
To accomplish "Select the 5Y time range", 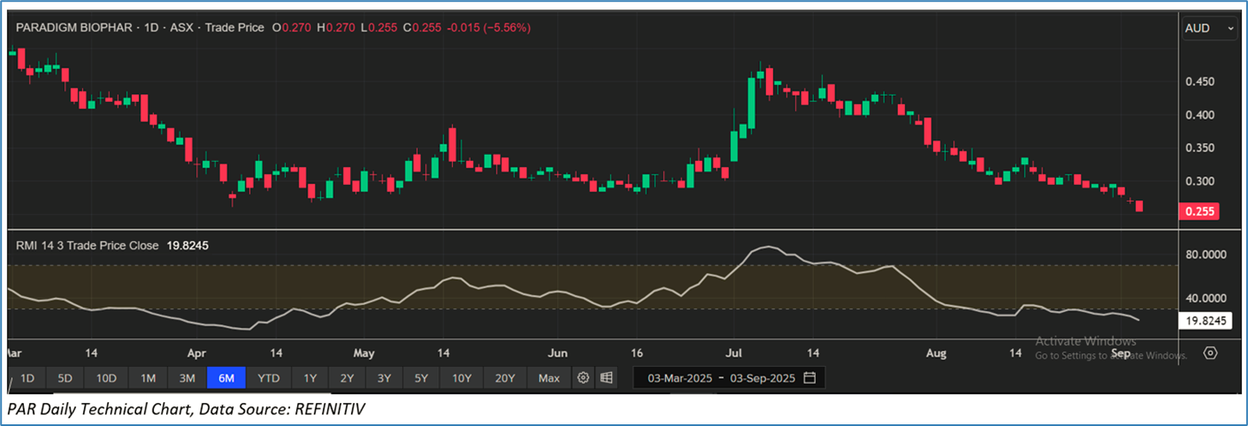I will pyautogui.click(x=421, y=378).
